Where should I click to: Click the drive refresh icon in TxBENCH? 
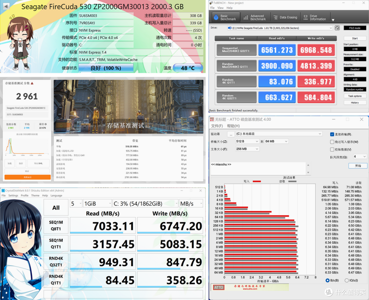point(337,28)
